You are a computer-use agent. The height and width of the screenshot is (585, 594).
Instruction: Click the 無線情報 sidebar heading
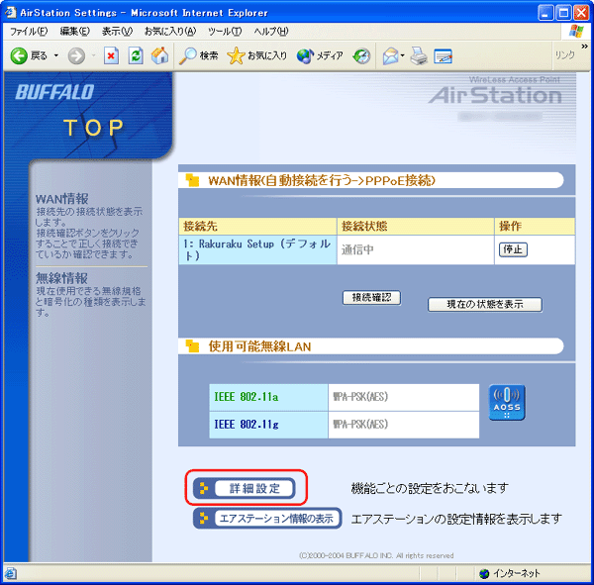(61, 278)
